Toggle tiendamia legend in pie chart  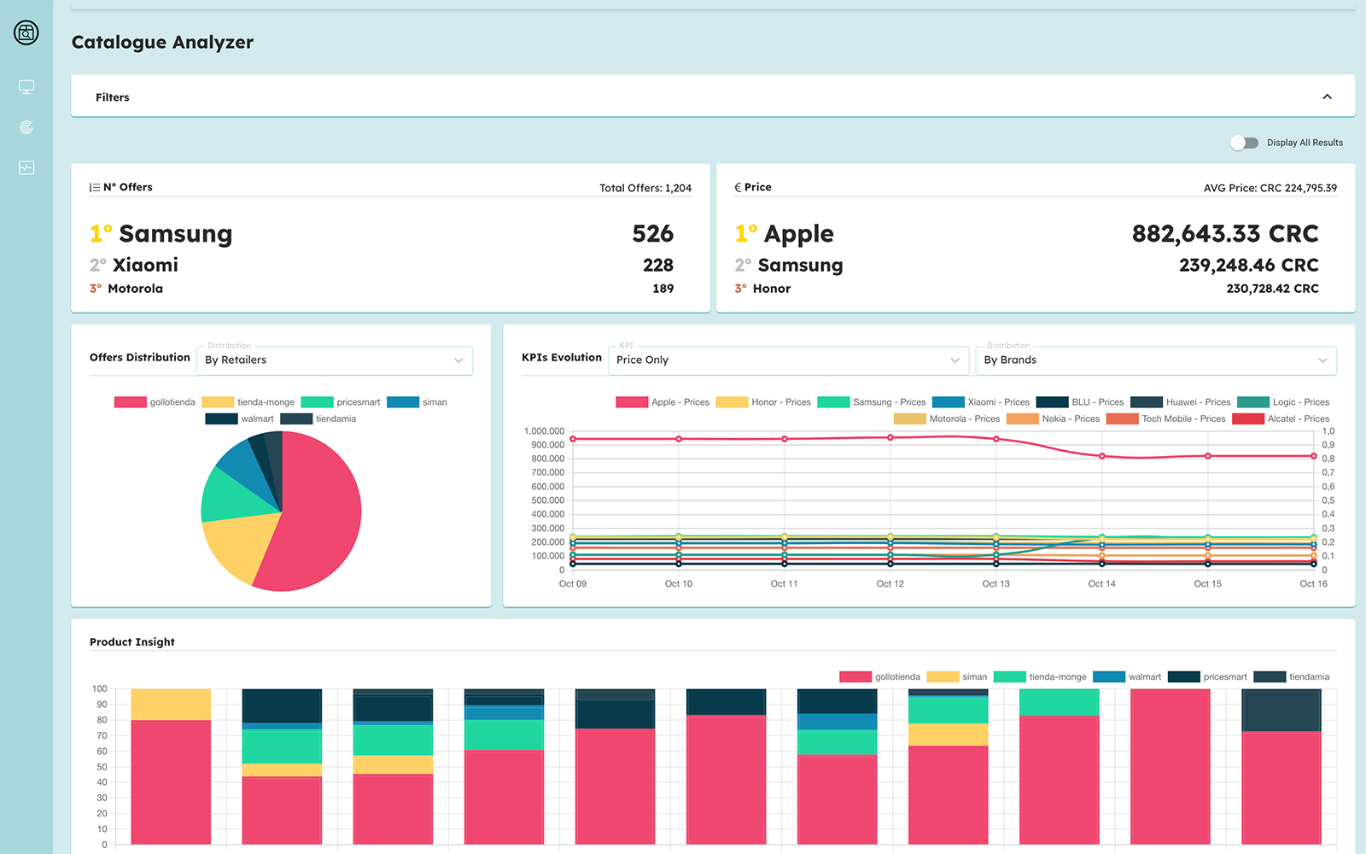[318, 418]
